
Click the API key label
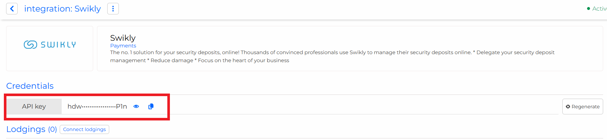34,106
